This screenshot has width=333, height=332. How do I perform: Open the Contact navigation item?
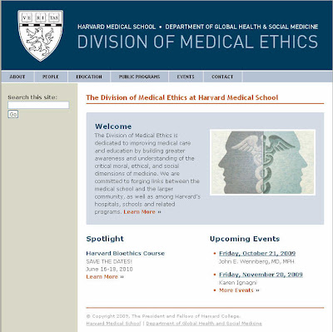click(x=222, y=77)
